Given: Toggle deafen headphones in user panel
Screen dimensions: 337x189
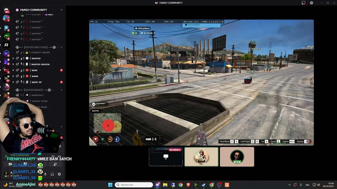Looking at the screenshot, I should click(x=52, y=174).
